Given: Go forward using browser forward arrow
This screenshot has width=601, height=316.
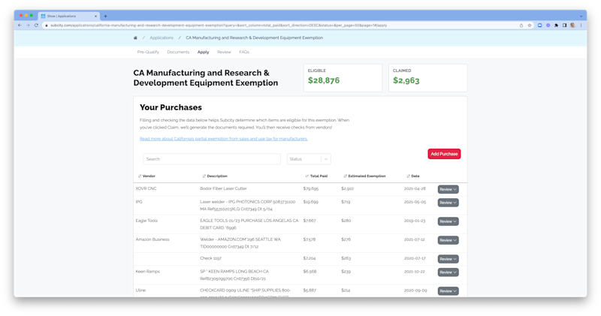Looking at the screenshot, I should 28,26.
